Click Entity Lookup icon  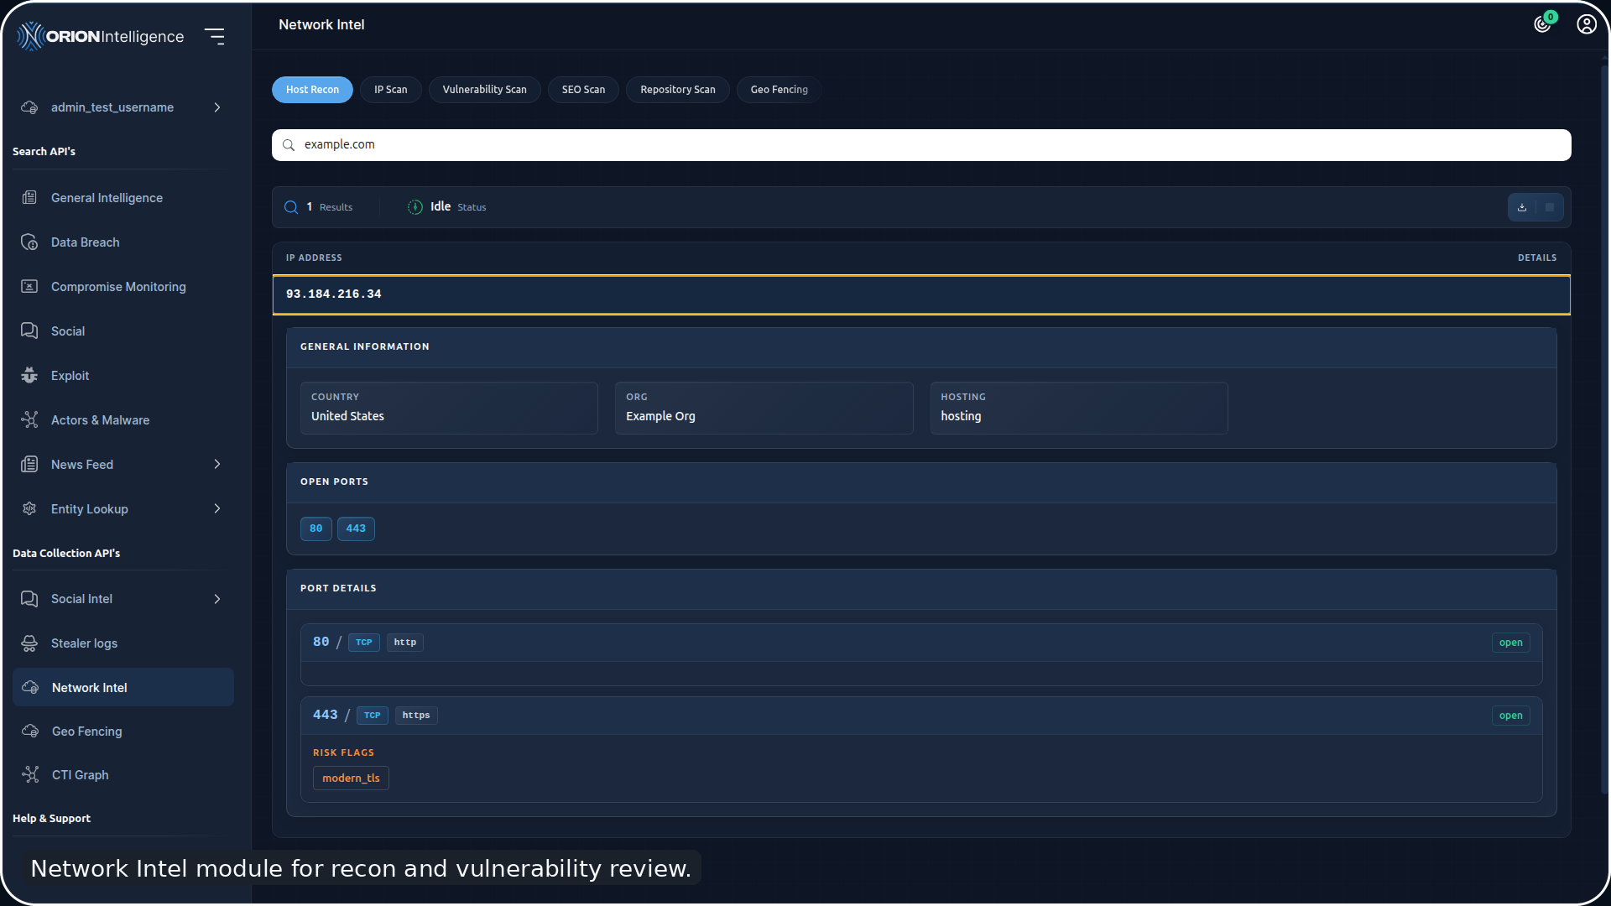click(29, 509)
